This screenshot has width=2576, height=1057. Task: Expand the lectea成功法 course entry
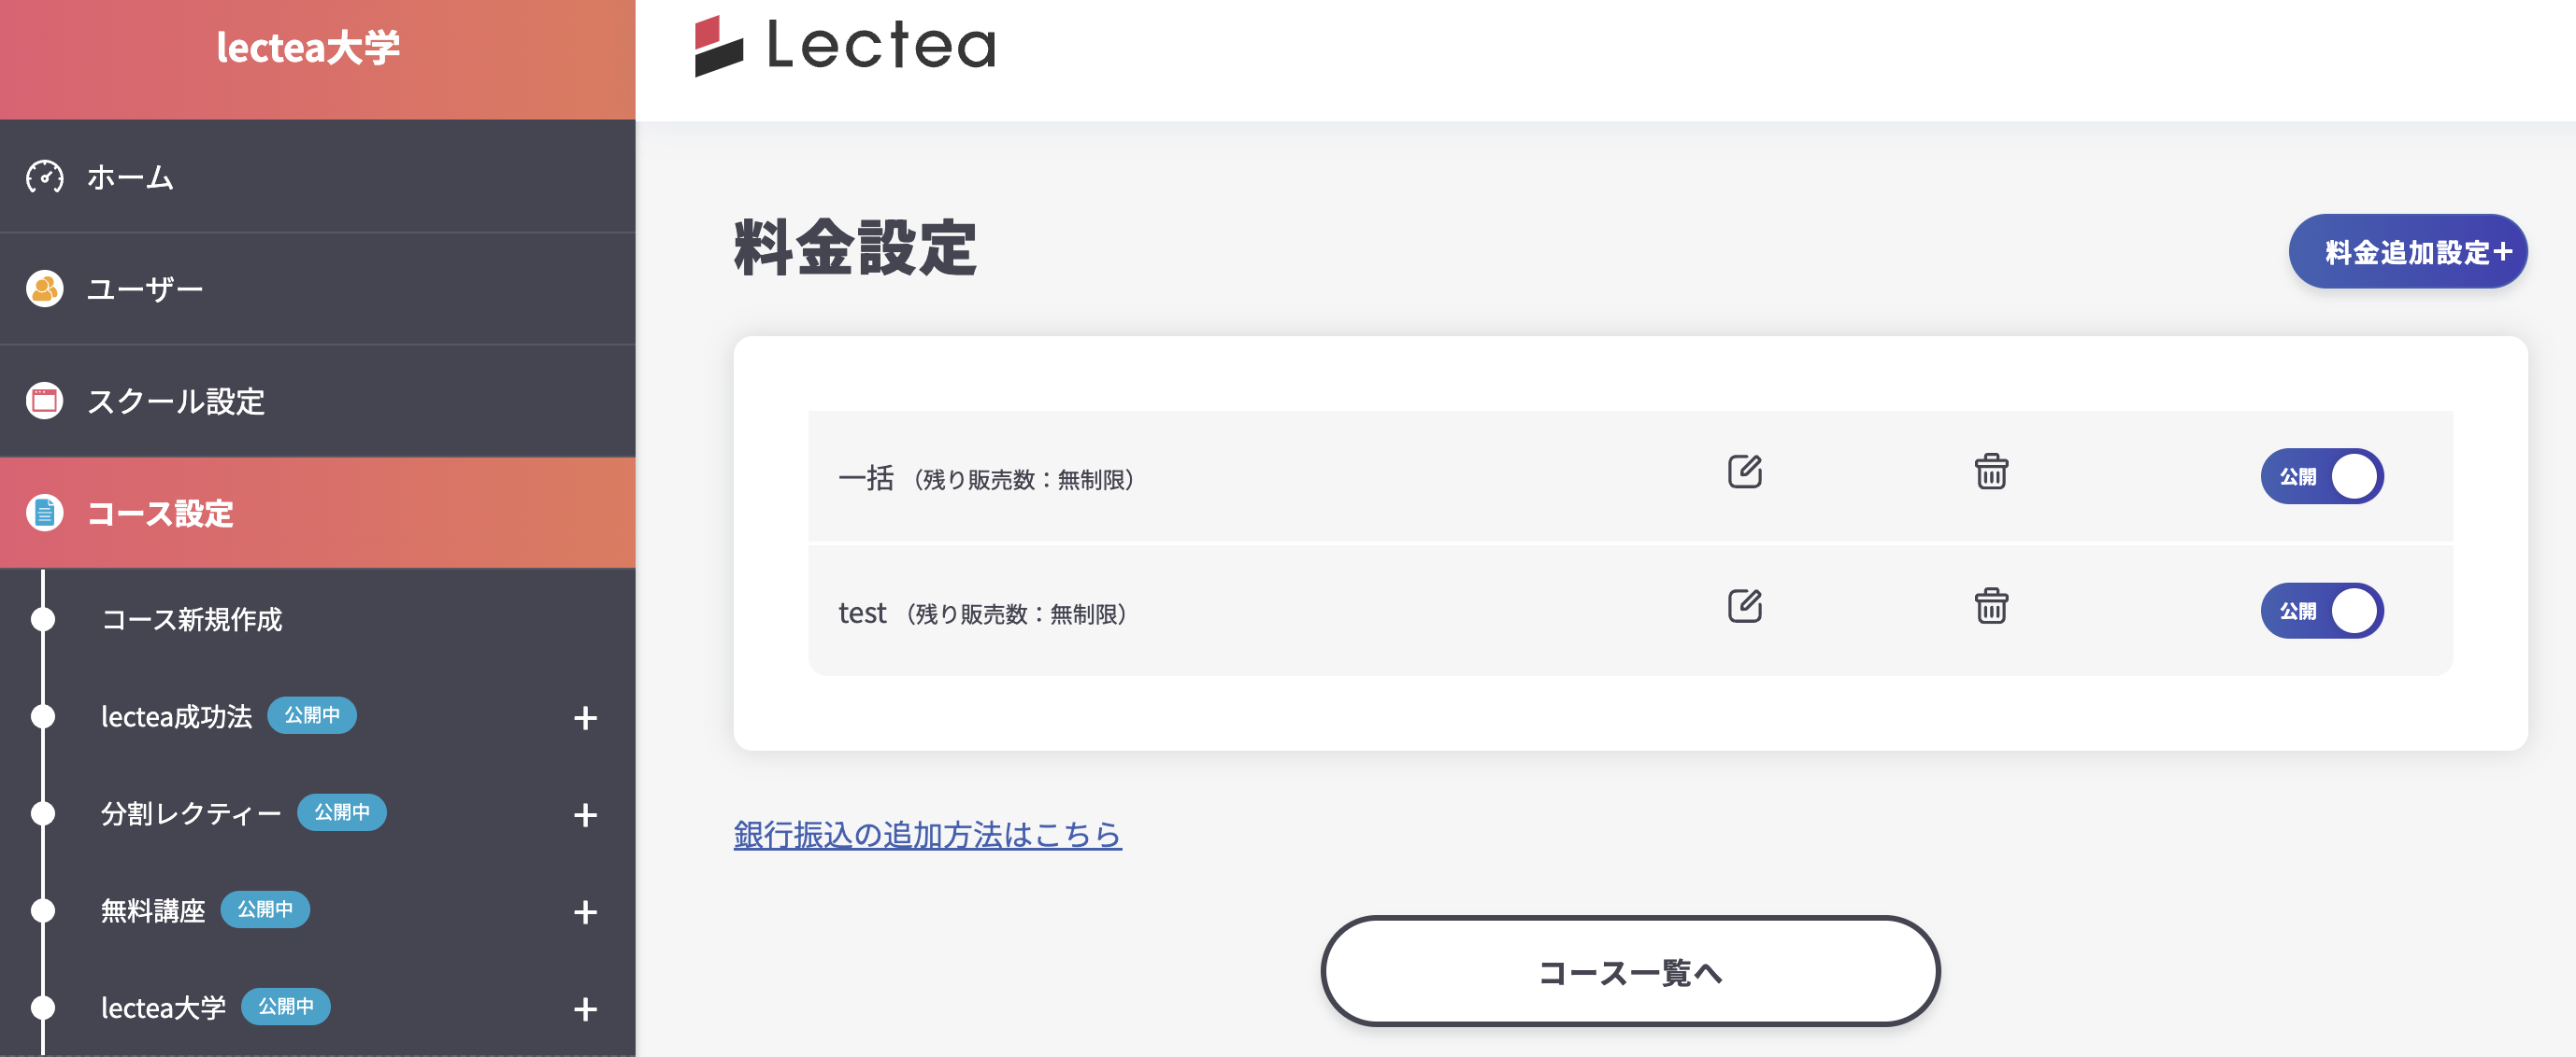(x=585, y=717)
